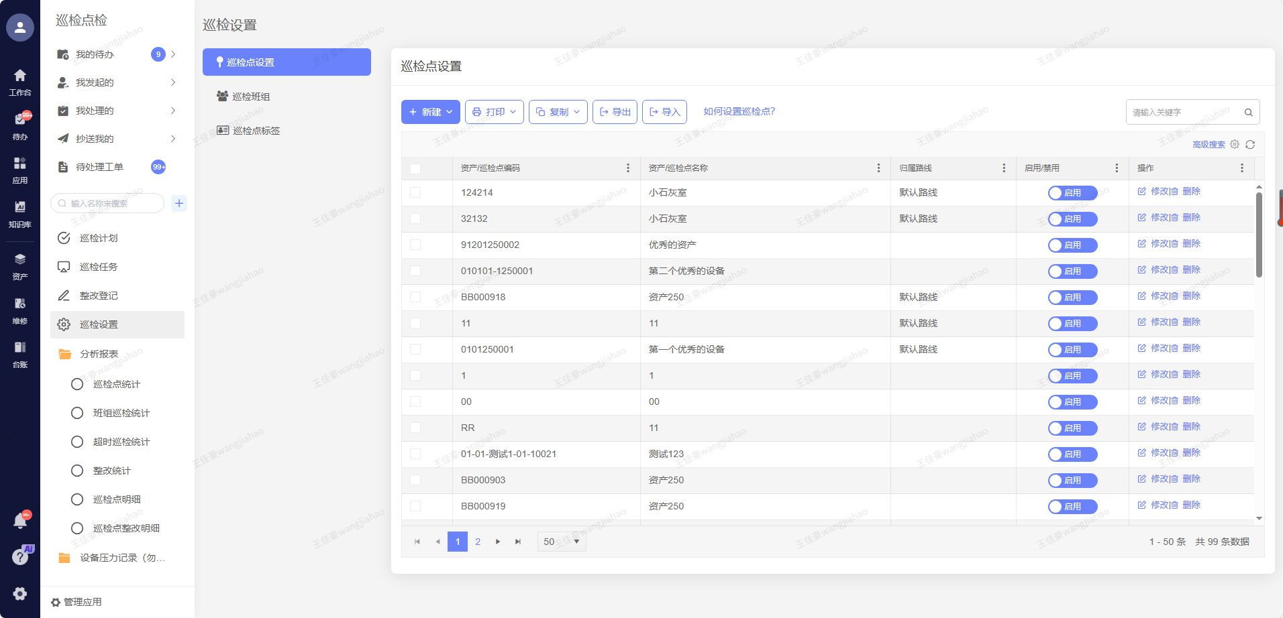The width and height of the screenshot is (1283, 618).
Task: Check the box for row BB000918
Action: pyautogui.click(x=415, y=297)
